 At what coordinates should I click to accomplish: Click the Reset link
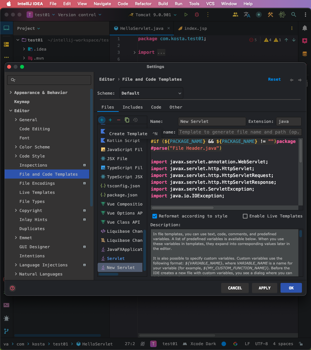(274, 79)
